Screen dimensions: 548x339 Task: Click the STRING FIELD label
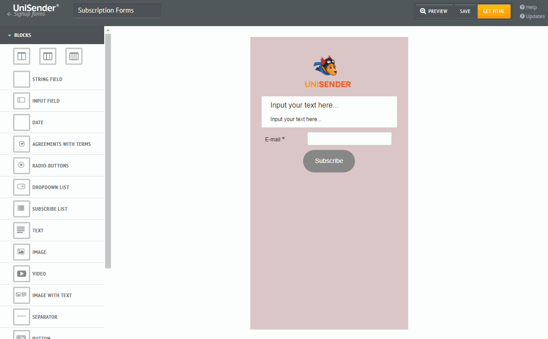pos(47,79)
